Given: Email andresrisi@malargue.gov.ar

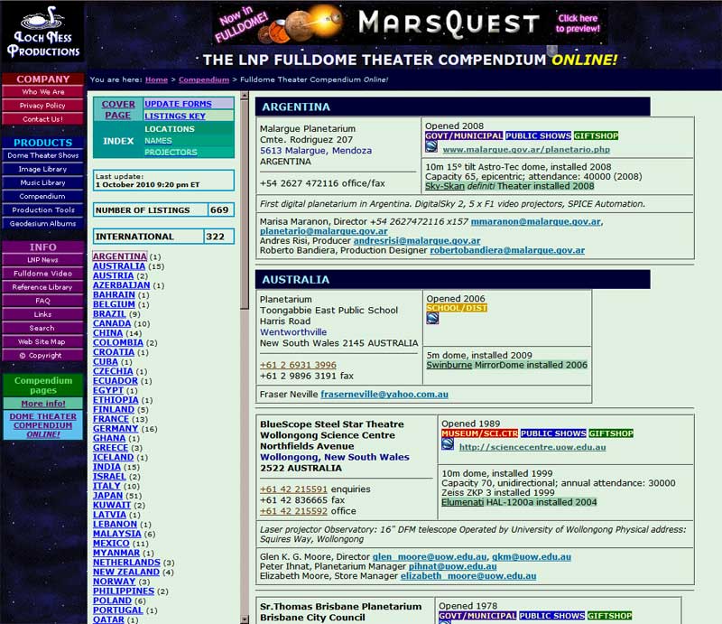Looking at the screenshot, I should (417, 240).
